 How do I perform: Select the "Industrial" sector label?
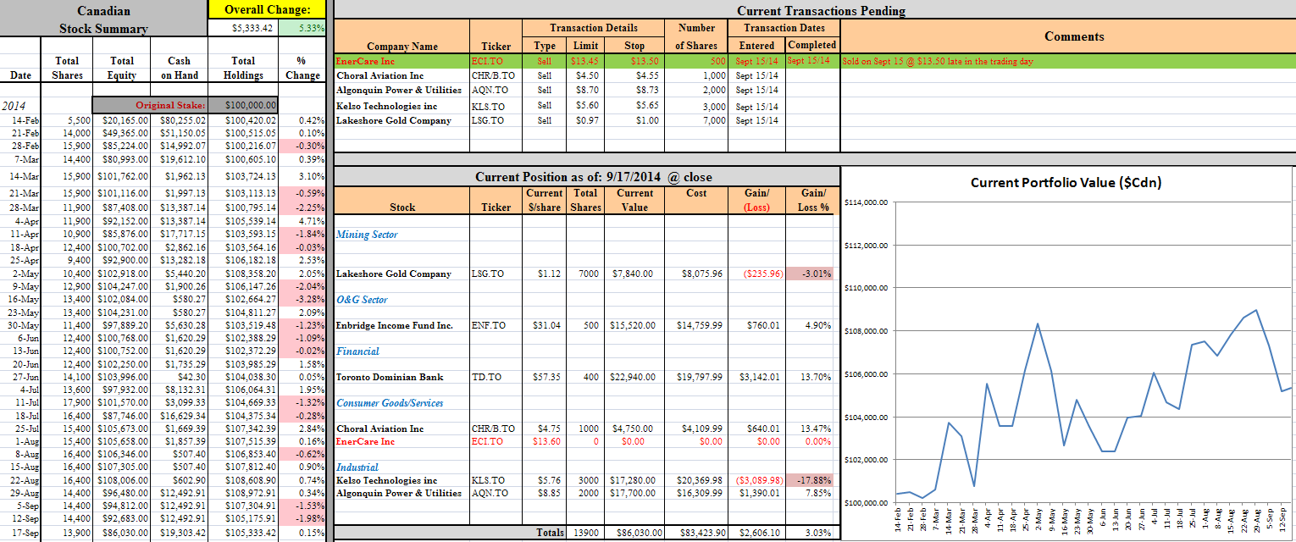[x=357, y=467]
